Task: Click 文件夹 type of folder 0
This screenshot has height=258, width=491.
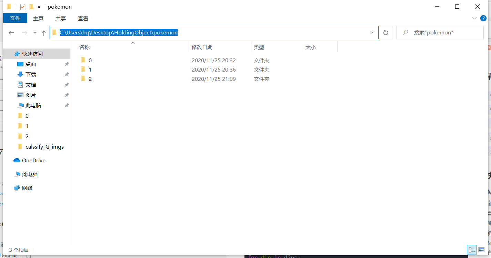Action: point(261,60)
